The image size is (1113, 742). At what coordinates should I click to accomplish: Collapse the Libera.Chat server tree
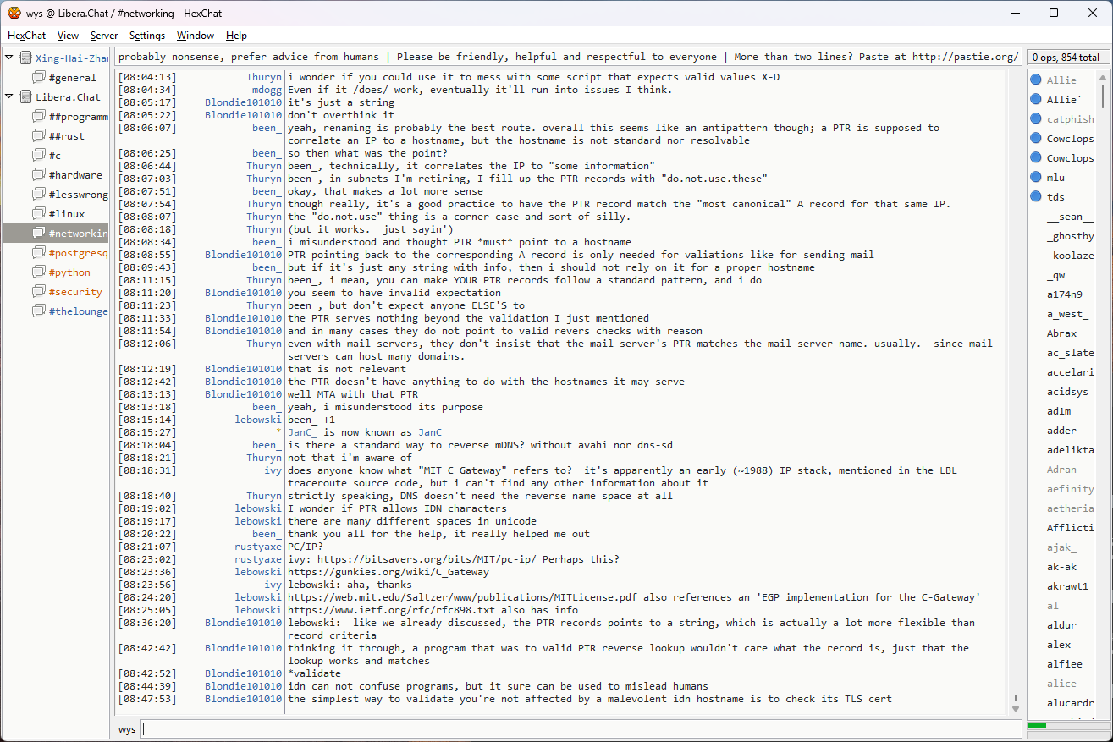[x=9, y=97]
